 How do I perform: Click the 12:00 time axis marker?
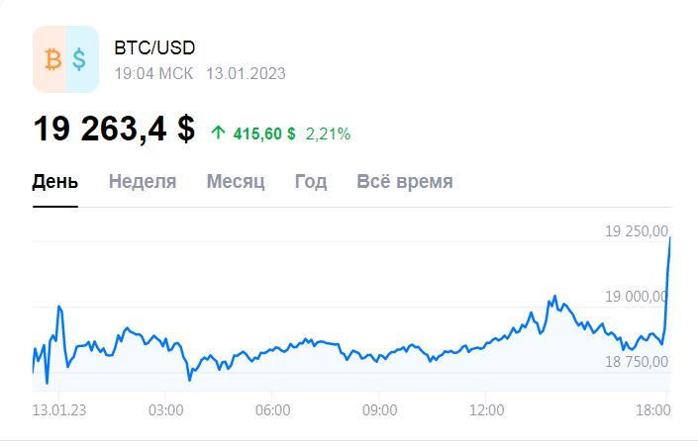click(x=486, y=410)
